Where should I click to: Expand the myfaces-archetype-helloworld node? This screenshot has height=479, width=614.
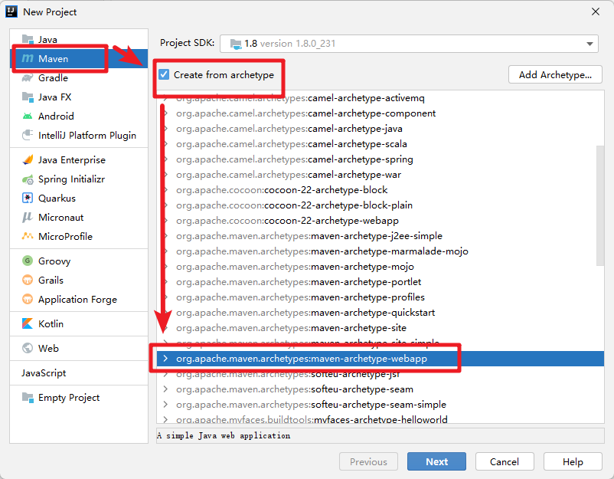click(x=165, y=419)
